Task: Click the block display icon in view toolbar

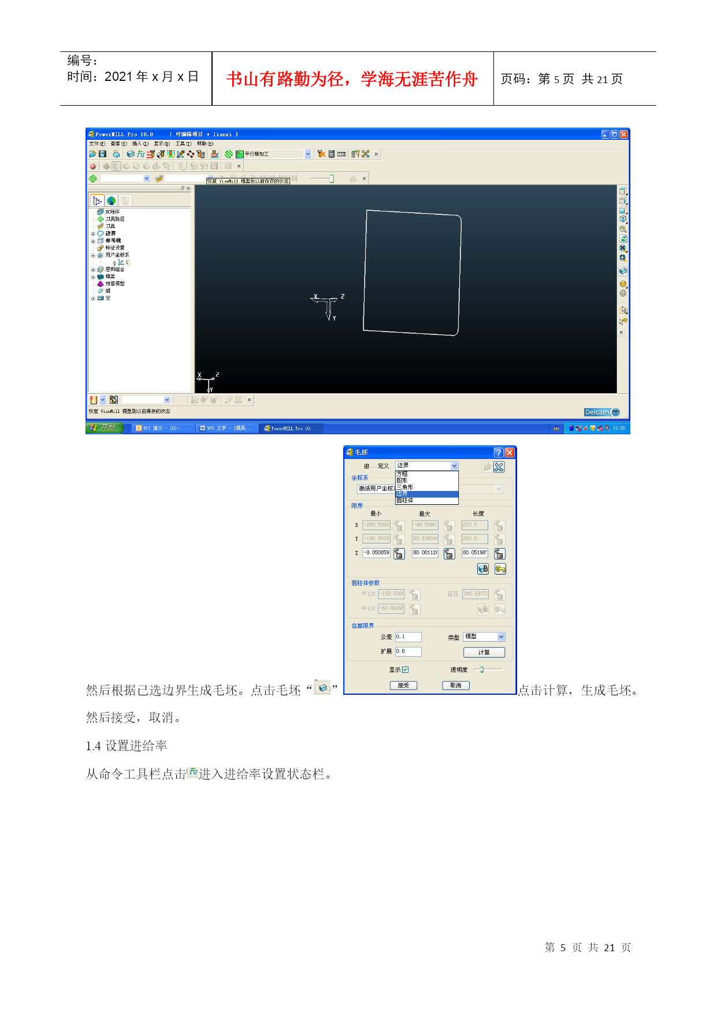Action: click(623, 271)
